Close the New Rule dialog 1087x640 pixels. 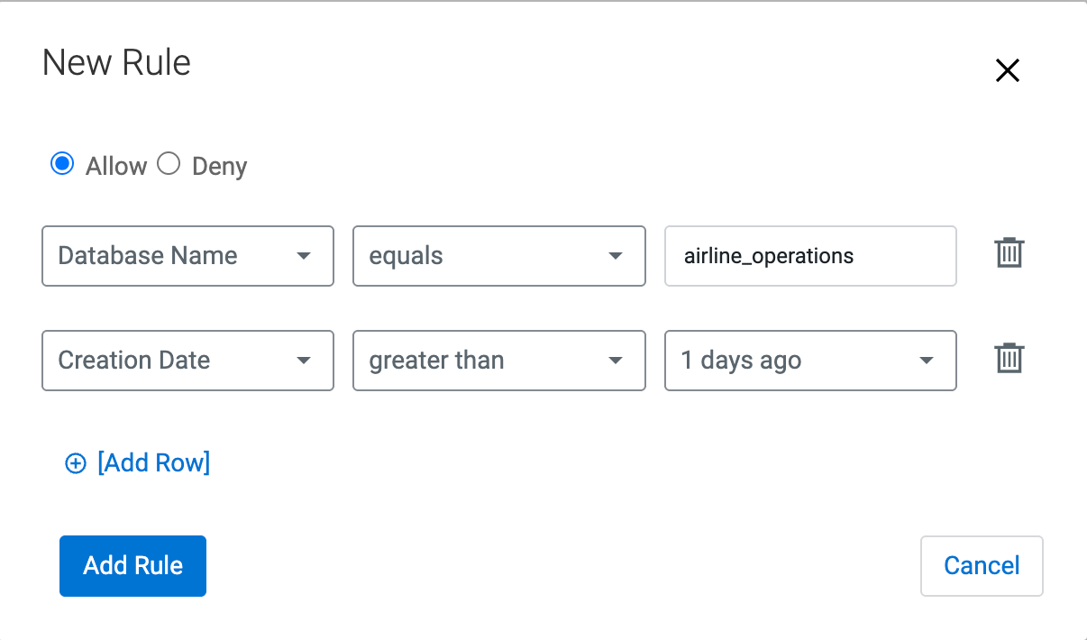[1007, 71]
